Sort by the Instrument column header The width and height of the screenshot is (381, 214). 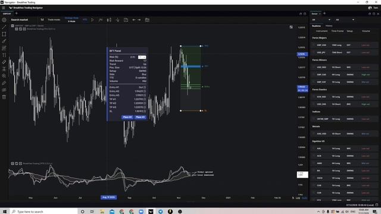click(x=321, y=31)
